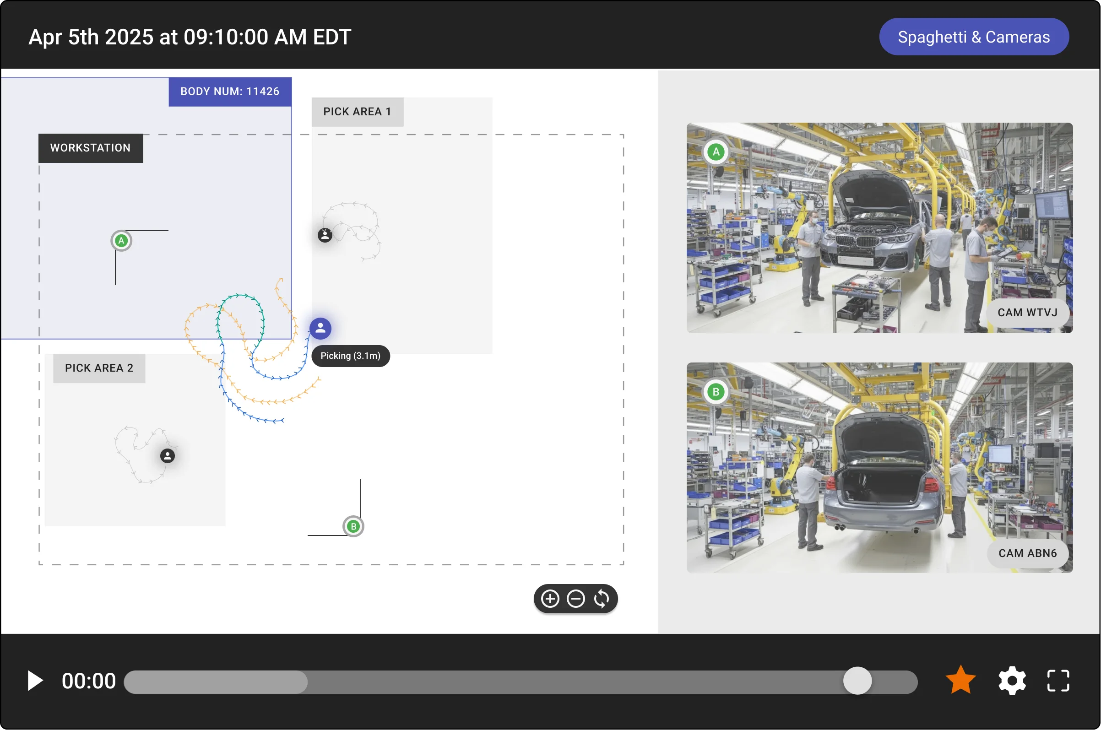Select the PICK AREA 1 label
Image resolution: width=1101 pixels, height=730 pixels.
(357, 111)
